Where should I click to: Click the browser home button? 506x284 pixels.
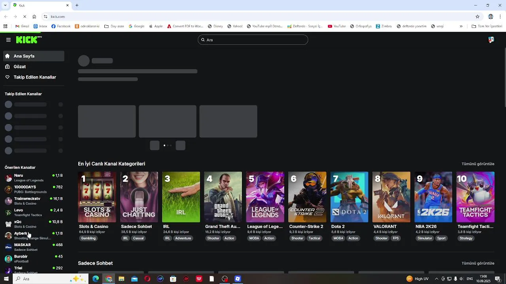coord(34,17)
